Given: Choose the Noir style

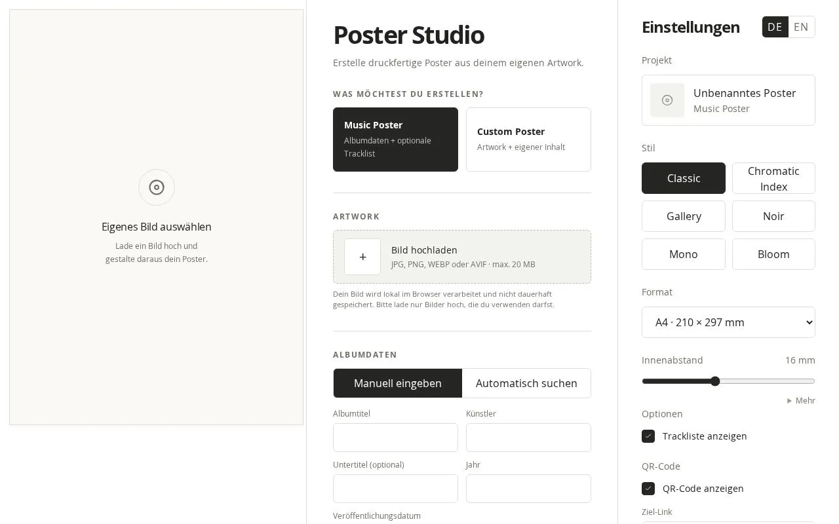Looking at the screenshot, I should tap(773, 216).
